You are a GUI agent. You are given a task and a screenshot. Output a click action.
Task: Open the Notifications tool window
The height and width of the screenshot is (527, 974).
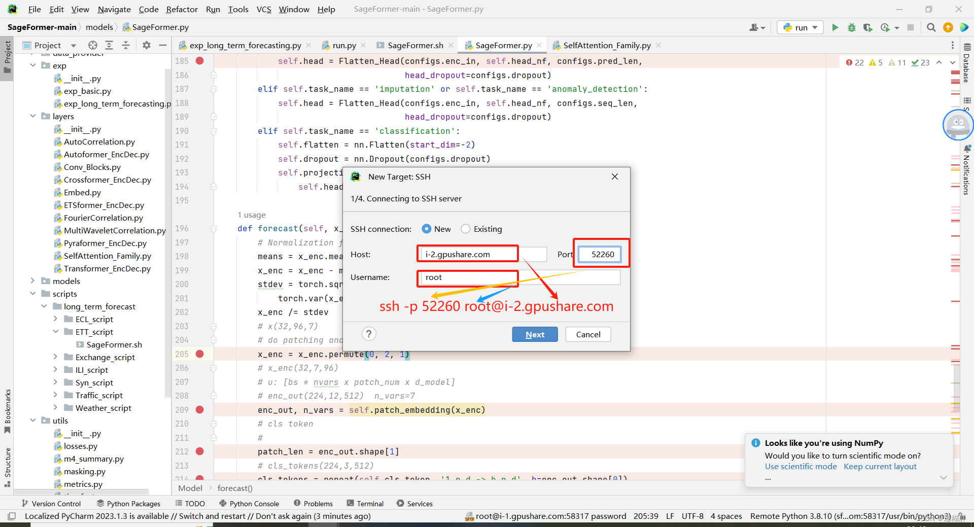(x=967, y=170)
